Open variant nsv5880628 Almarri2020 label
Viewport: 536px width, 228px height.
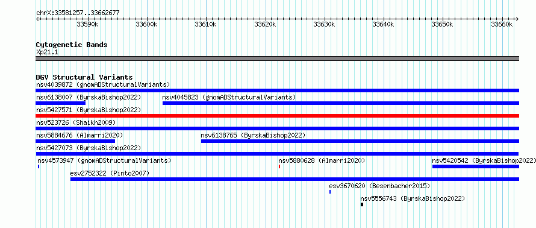(322, 160)
